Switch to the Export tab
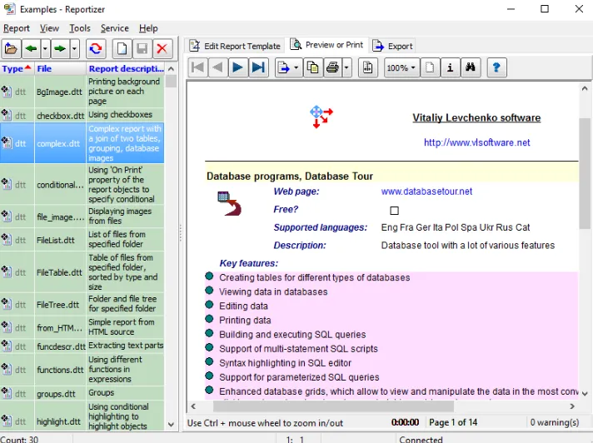Screen dimensions: 593x443 393,46
